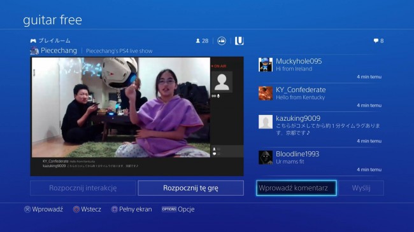This screenshot has height=232, width=414.
Task: Click the comment count bubble icon showing 8
Action: [376, 41]
